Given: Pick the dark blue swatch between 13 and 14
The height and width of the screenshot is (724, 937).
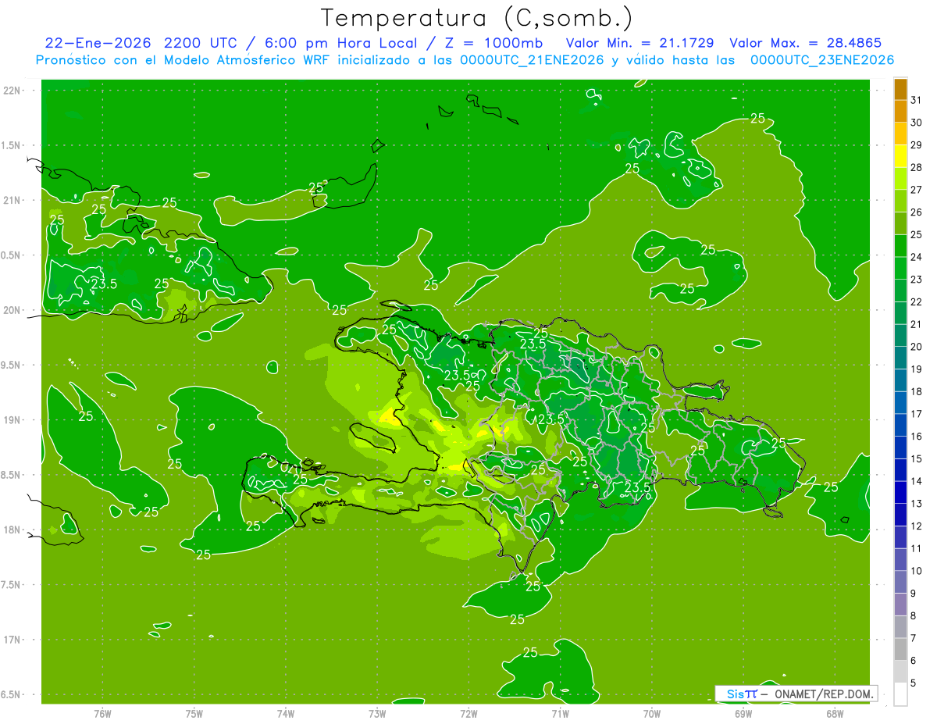Looking at the screenshot, I should click(900, 493).
